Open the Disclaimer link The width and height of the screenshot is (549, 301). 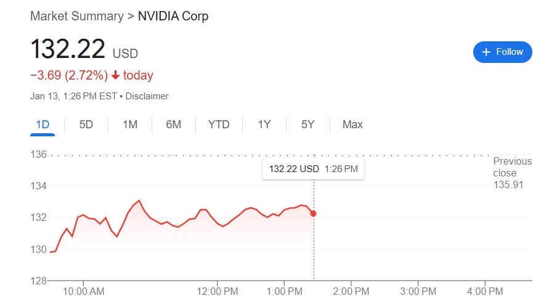(147, 96)
